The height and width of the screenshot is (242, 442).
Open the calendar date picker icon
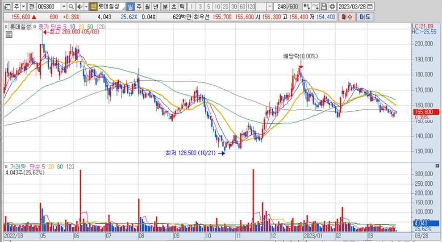370,7
